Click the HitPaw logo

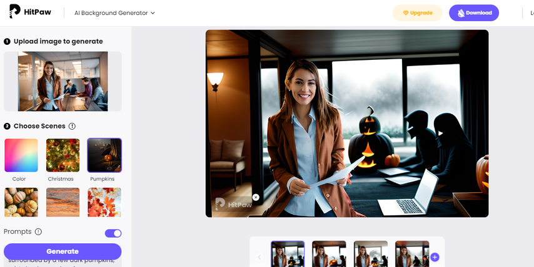click(30, 12)
